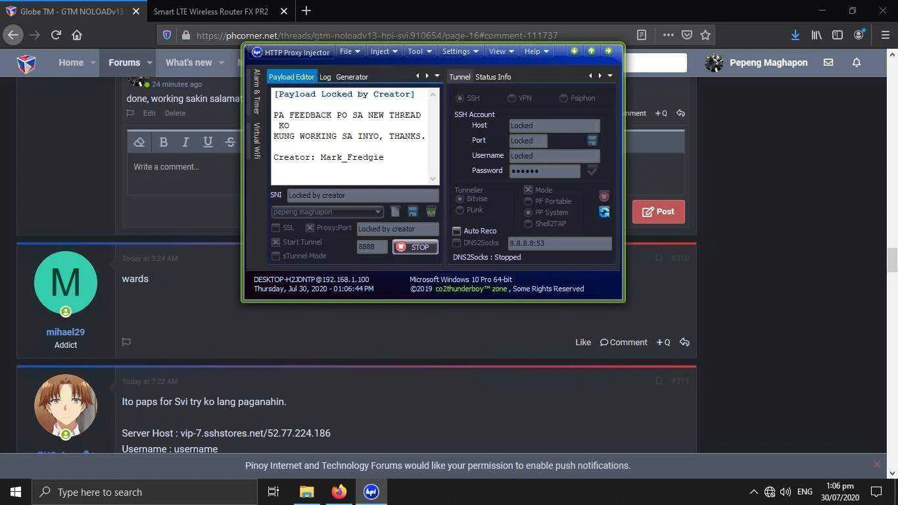Open the Firefox downloads arrow
The width and height of the screenshot is (898, 505).
795,35
